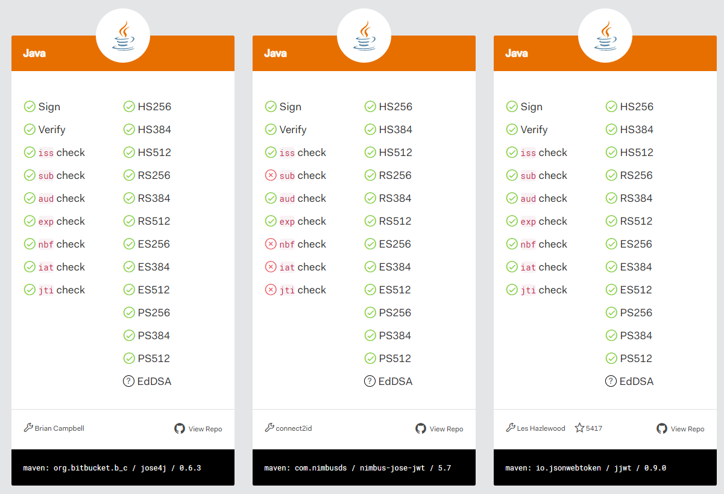This screenshot has height=494, width=724.
Task: Click the green check beside Verify in nimbus card
Action: [271, 130]
